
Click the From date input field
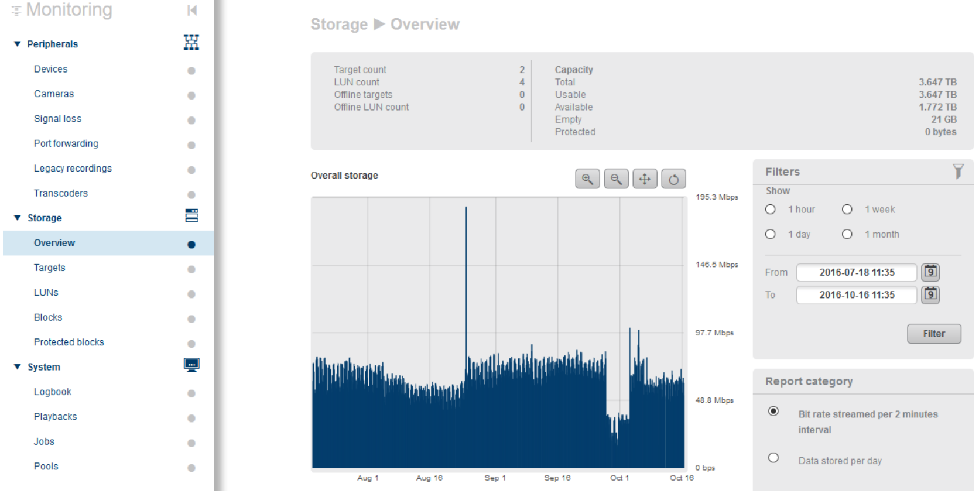pos(856,272)
